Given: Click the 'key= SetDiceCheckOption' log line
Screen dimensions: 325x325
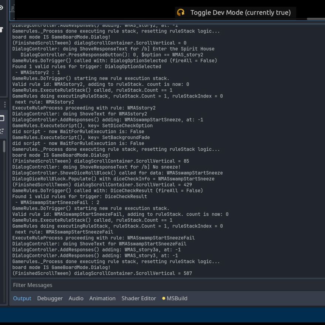Looking at the screenshot, I should [x=82, y=126].
